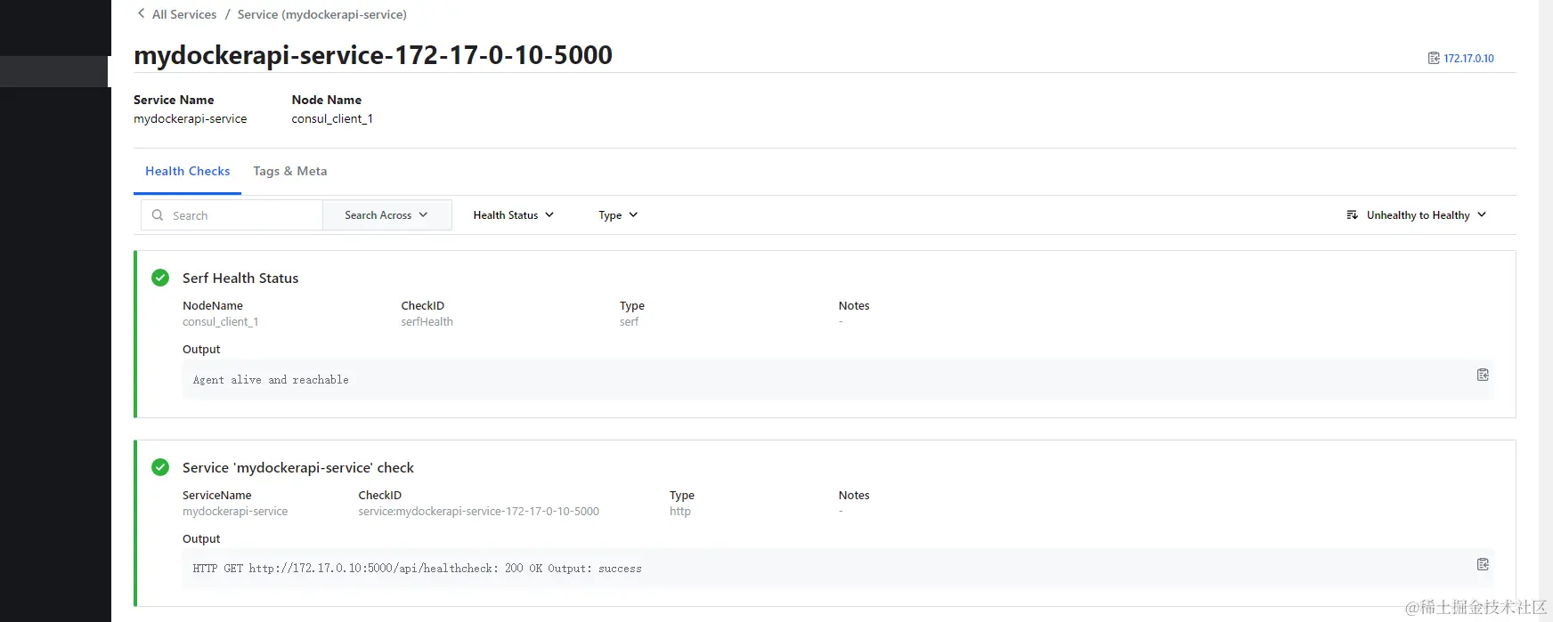
Task: Copy HTTP GET healthcheck output icon
Action: click(1483, 564)
